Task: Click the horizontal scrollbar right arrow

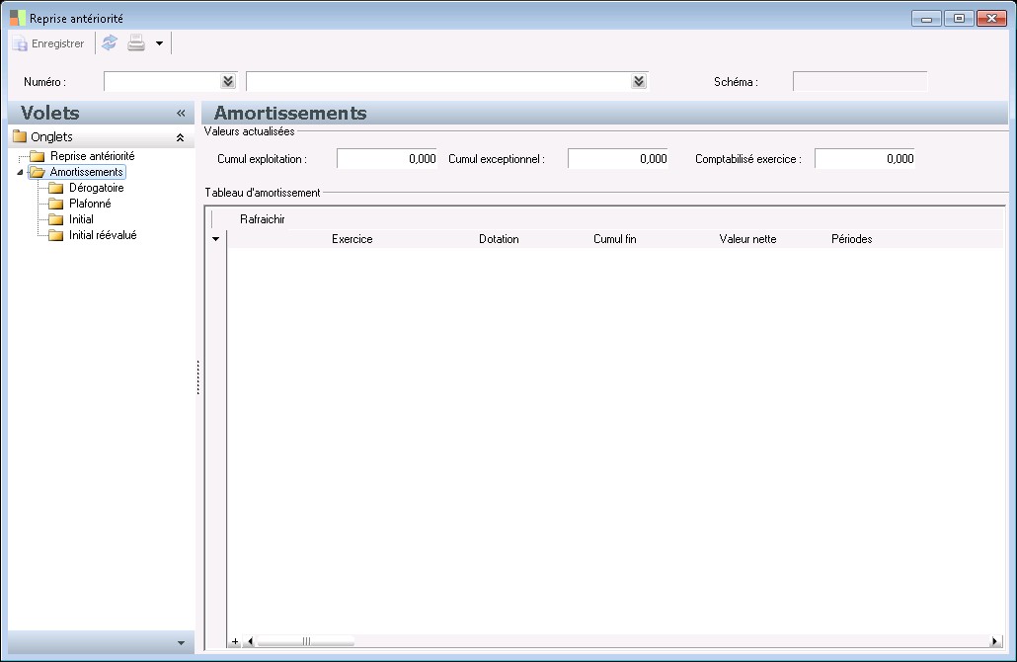Action: pos(994,641)
